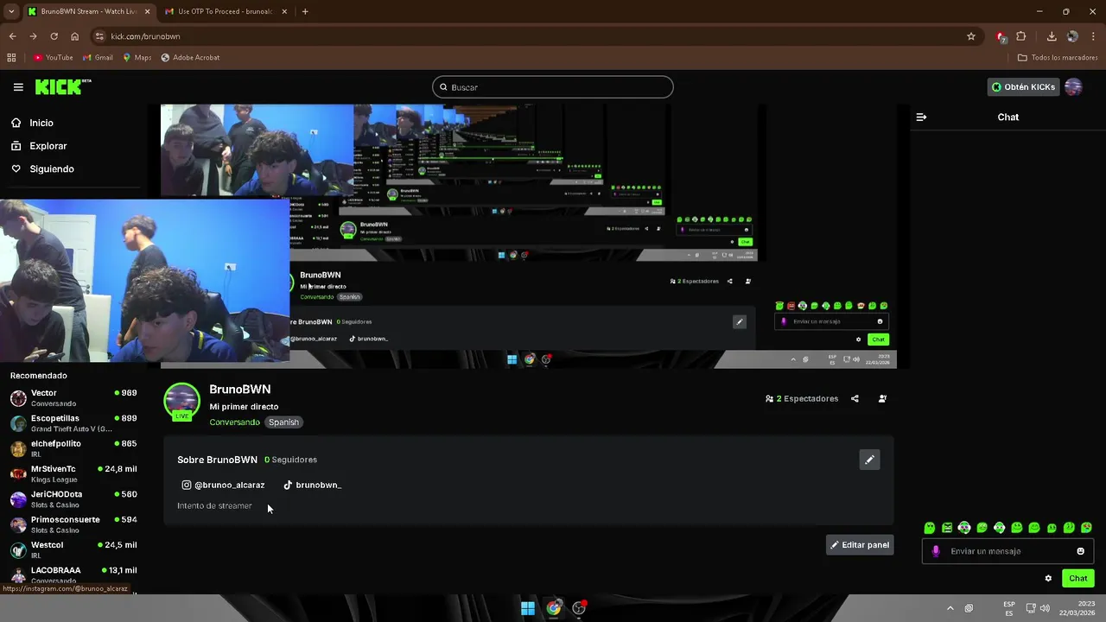Click the browser reload button

54,36
